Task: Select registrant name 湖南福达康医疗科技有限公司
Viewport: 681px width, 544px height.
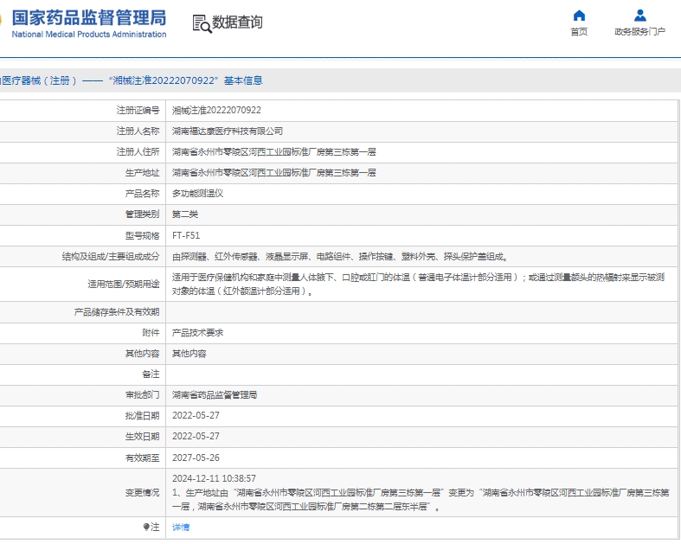Action: click(228, 131)
